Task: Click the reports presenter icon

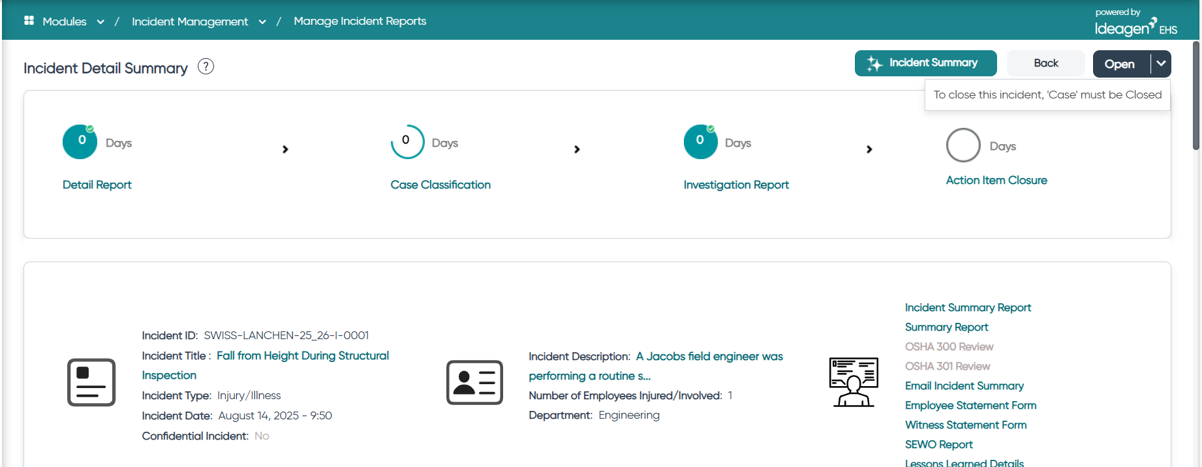Action: pyautogui.click(x=854, y=382)
